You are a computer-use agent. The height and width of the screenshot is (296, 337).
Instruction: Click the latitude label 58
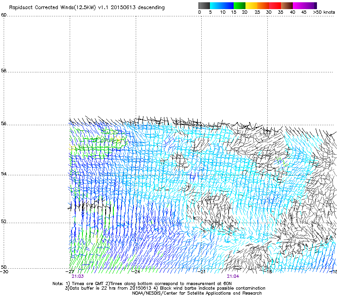click(x=4, y=71)
